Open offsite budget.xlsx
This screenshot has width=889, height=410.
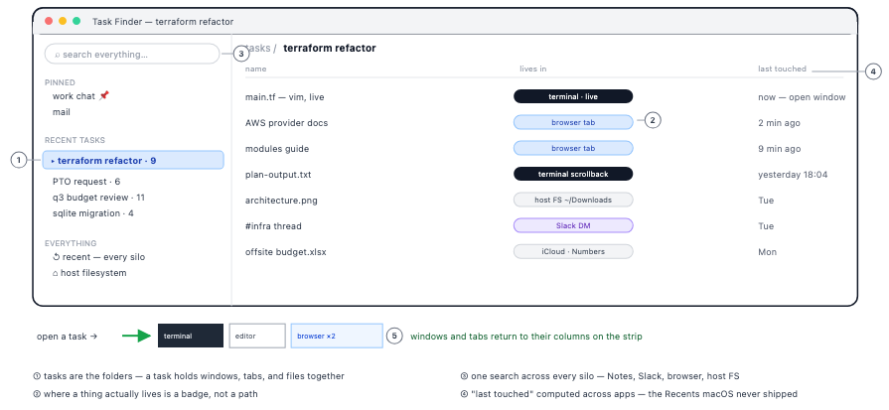tap(286, 252)
